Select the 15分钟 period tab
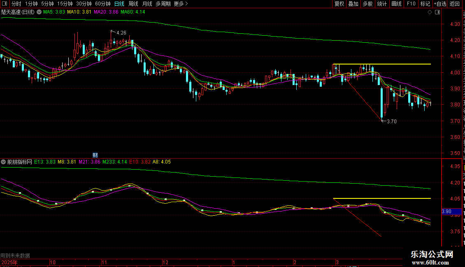The image size is (465, 267). pyautogui.click(x=65, y=4)
